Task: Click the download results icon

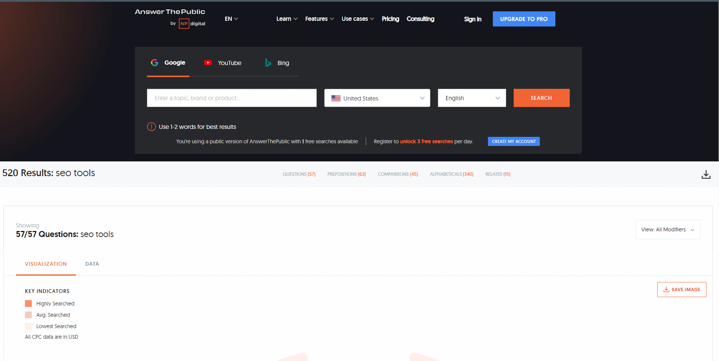Action: pyautogui.click(x=706, y=174)
